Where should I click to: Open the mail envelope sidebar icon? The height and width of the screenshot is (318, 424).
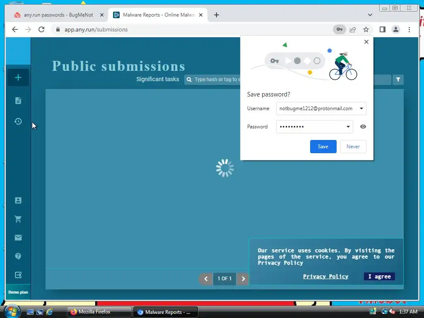click(x=18, y=237)
